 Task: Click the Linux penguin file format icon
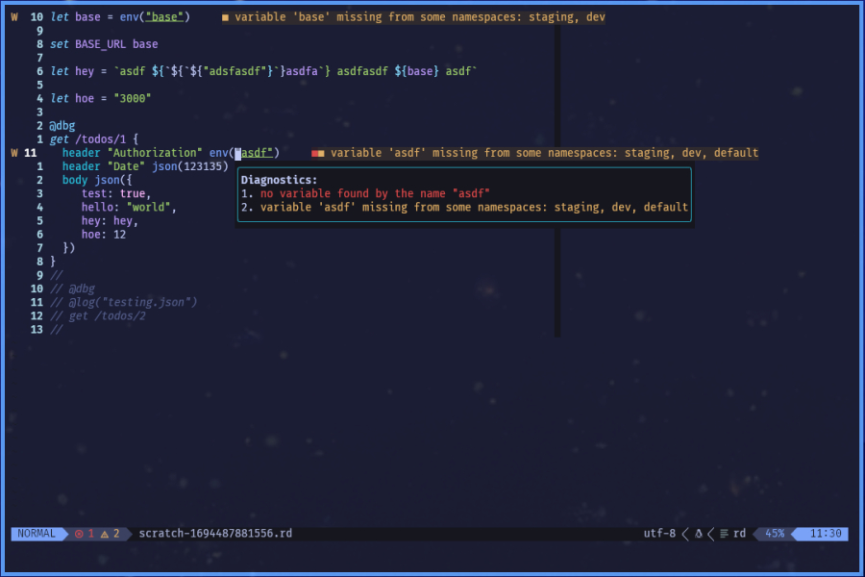point(699,534)
